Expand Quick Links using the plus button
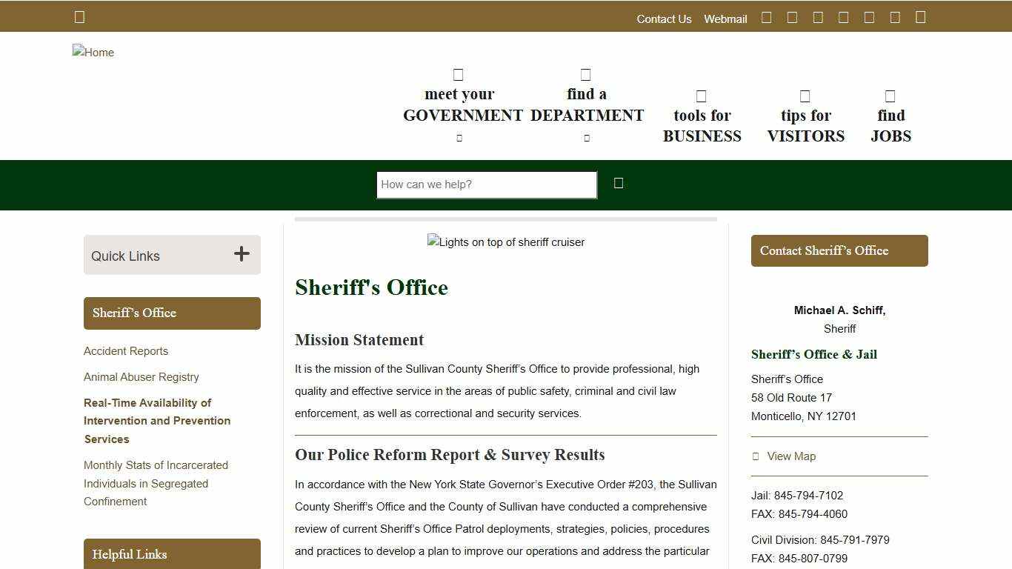Viewport: 1012px width, 569px height. (242, 254)
